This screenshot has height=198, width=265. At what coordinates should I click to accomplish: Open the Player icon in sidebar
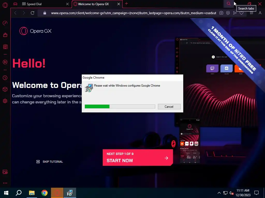click(x=5, y=62)
